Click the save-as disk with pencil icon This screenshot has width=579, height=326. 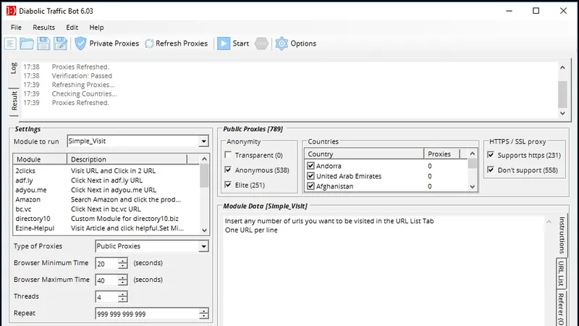60,43
